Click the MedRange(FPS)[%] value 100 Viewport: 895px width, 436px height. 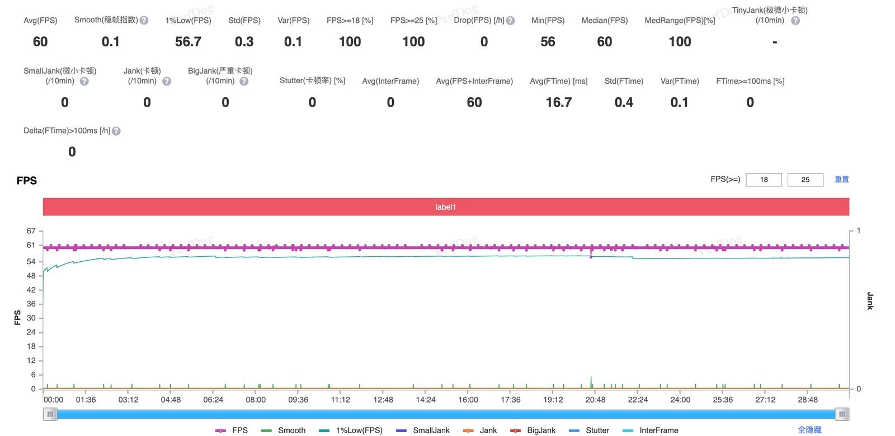pos(680,42)
